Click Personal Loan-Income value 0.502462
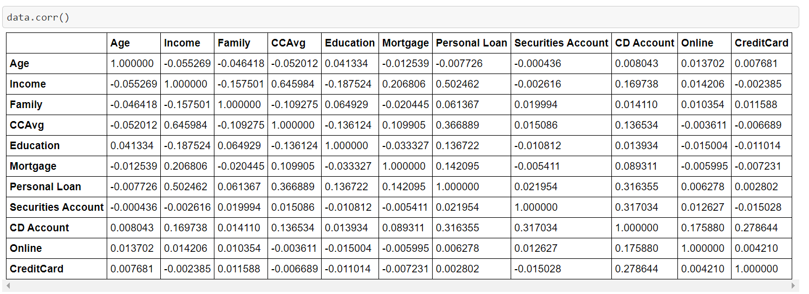The width and height of the screenshot is (809, 294). [186, 187]
